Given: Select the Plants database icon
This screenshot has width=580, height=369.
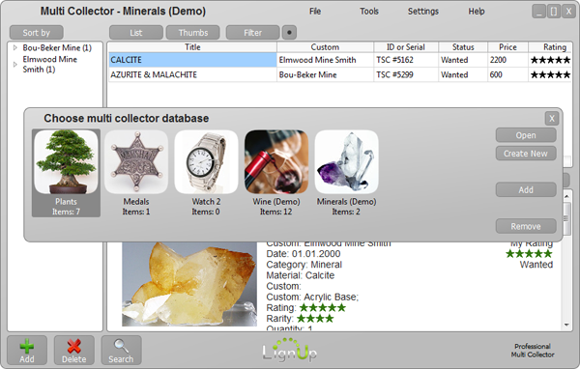Looking at the screenshot, I should (66, 162).
